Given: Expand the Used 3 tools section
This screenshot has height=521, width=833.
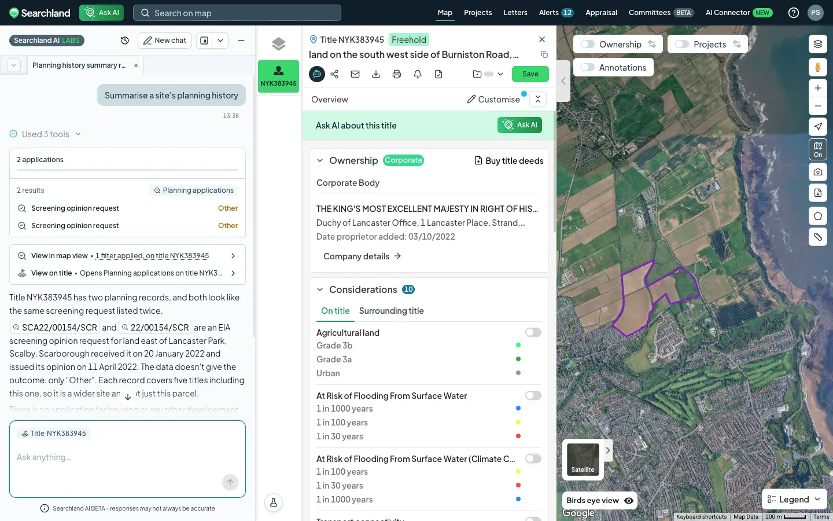Looking at the screenshot, I should tap(46, 134).
